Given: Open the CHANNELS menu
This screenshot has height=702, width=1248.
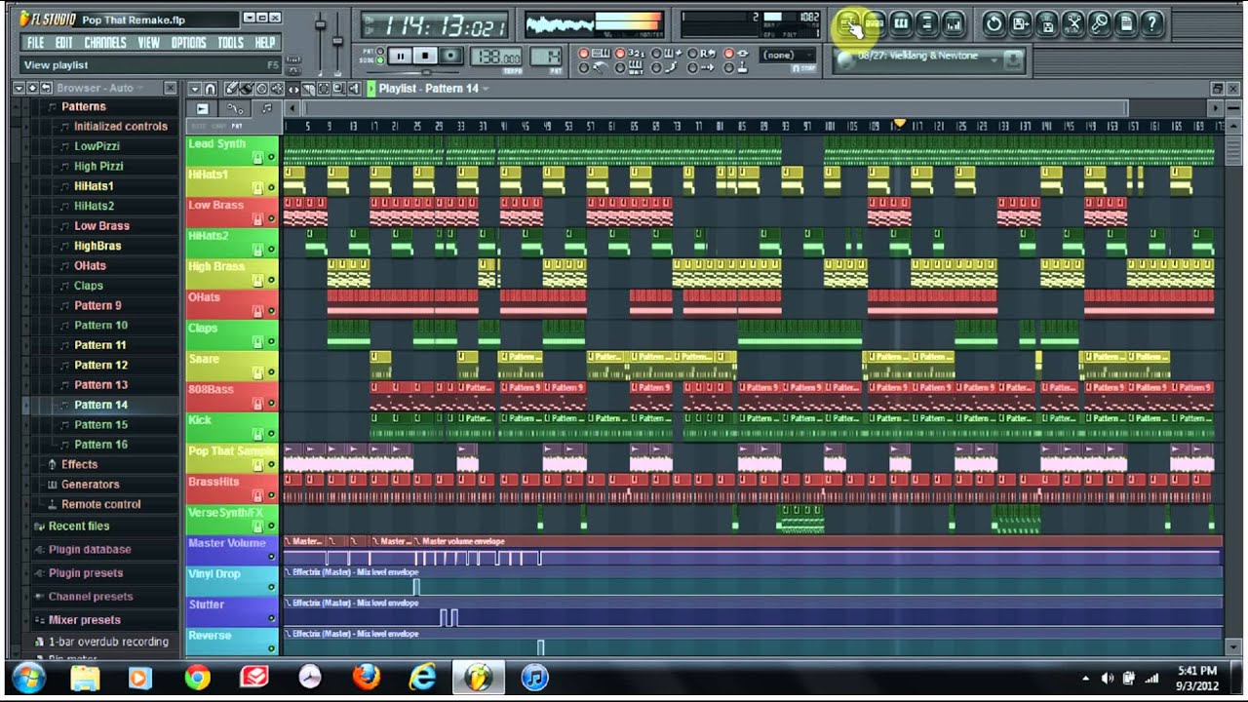Looking at the screenshot, I should coord(105,43).
